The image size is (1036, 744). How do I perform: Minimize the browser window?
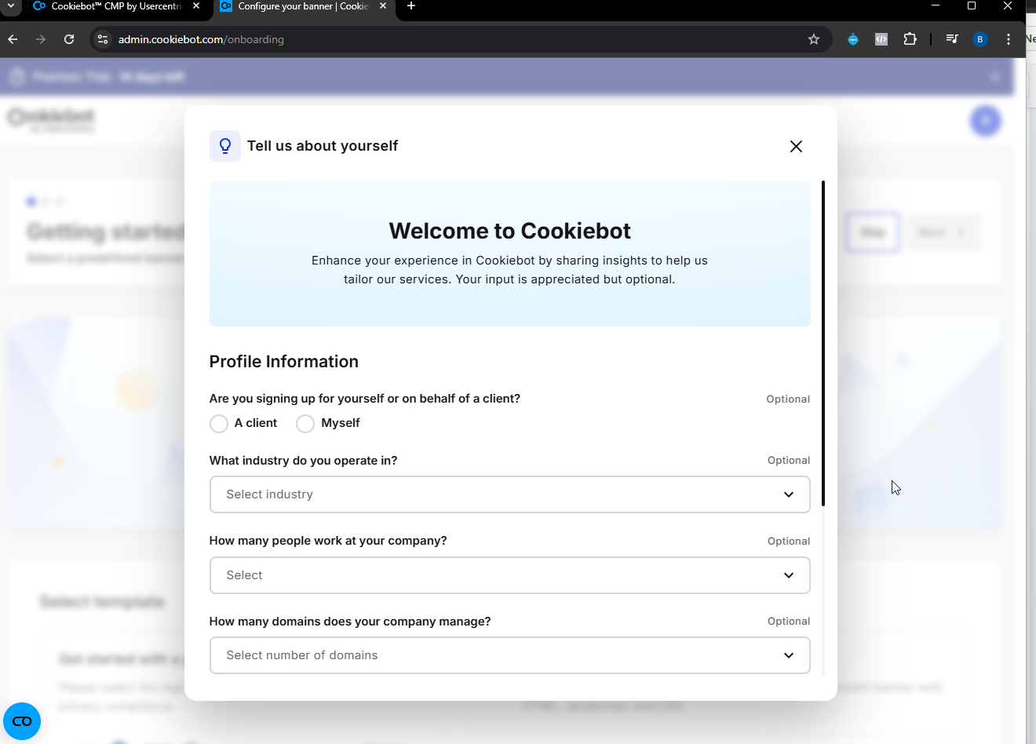coord(936,5)
